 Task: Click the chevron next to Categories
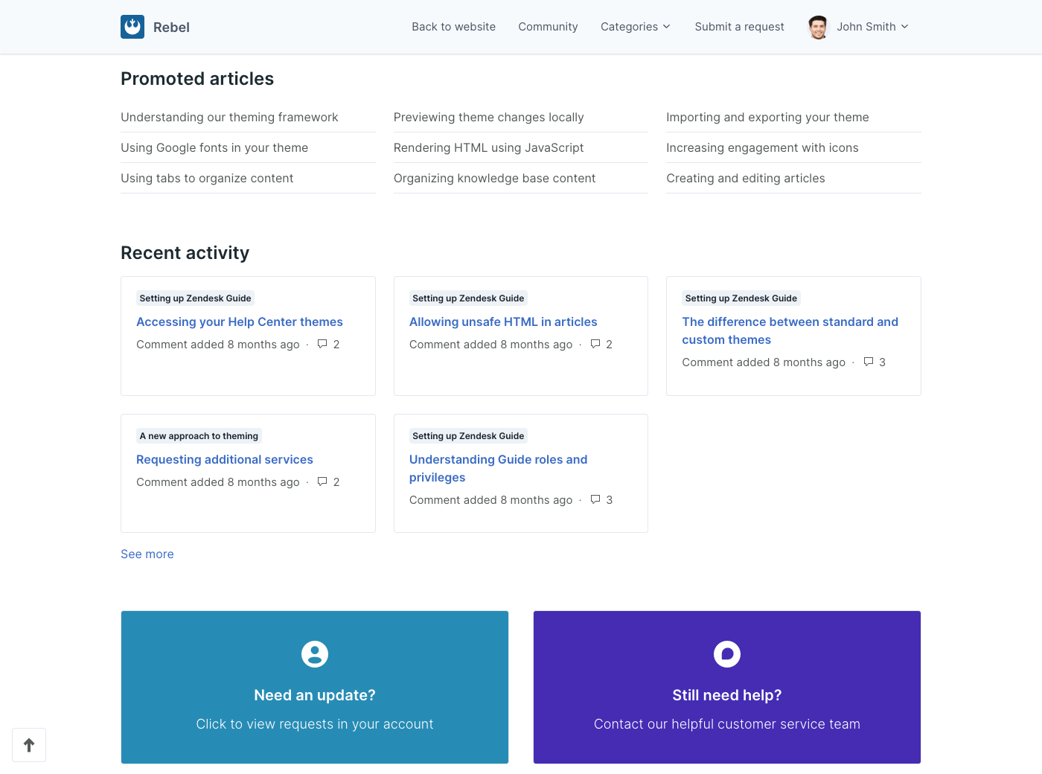coord(667,27)
